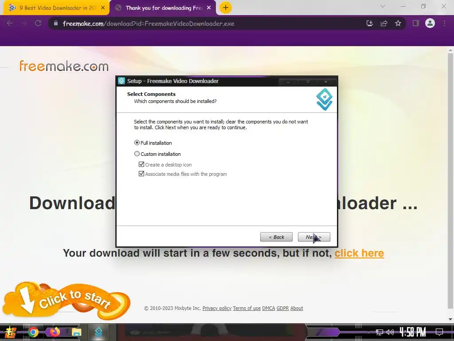Open the About footer link

pos(297,308)
